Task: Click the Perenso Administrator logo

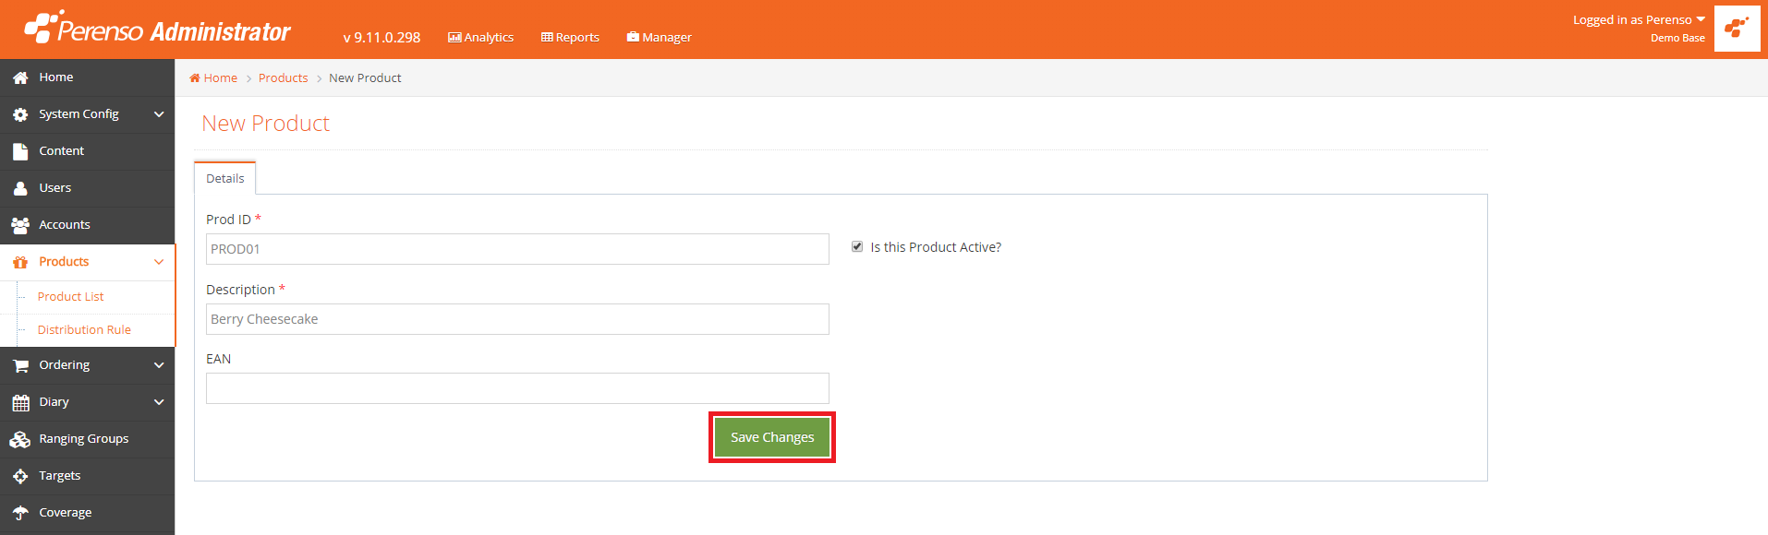Action: point(157,28)
